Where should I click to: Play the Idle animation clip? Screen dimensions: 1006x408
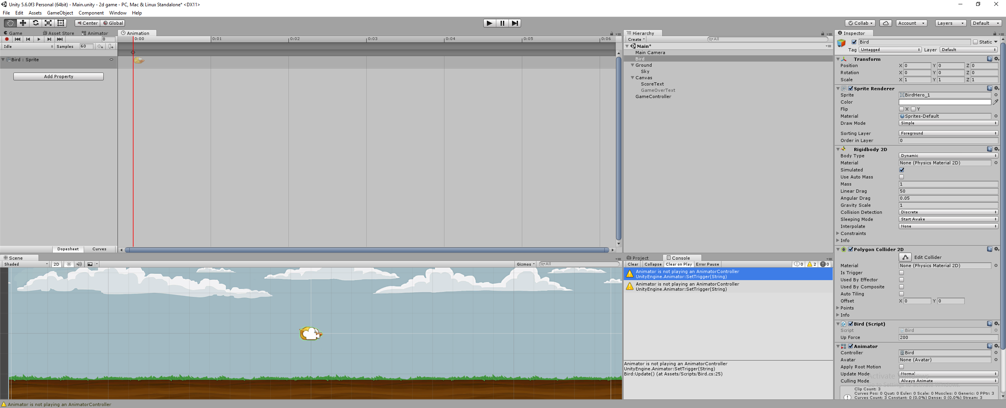tap(39, 39)
